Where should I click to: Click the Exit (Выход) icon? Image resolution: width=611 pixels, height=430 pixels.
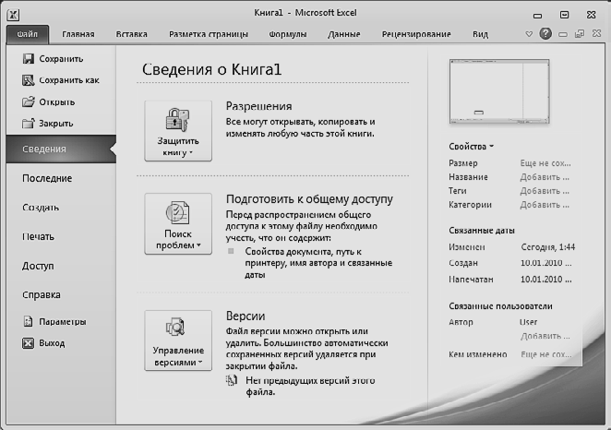point(28,343)
